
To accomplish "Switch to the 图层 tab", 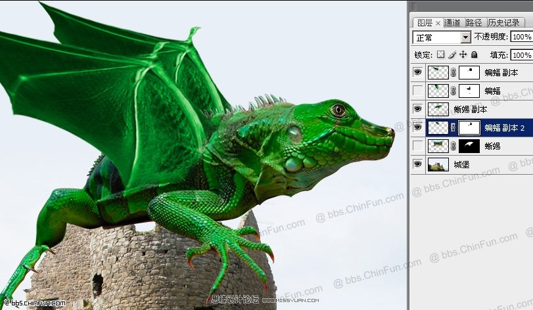I will click(425, 23).
